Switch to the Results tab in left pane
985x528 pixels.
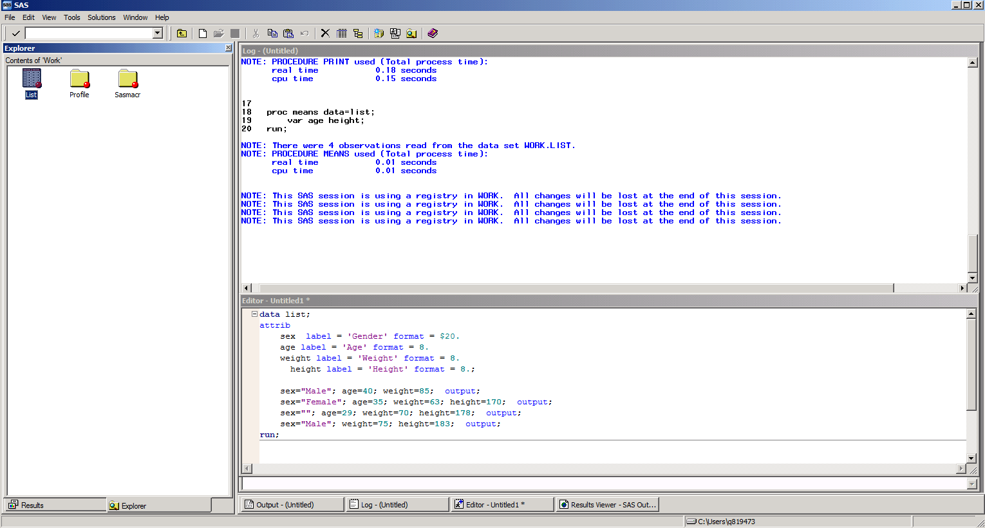(55, 505)
